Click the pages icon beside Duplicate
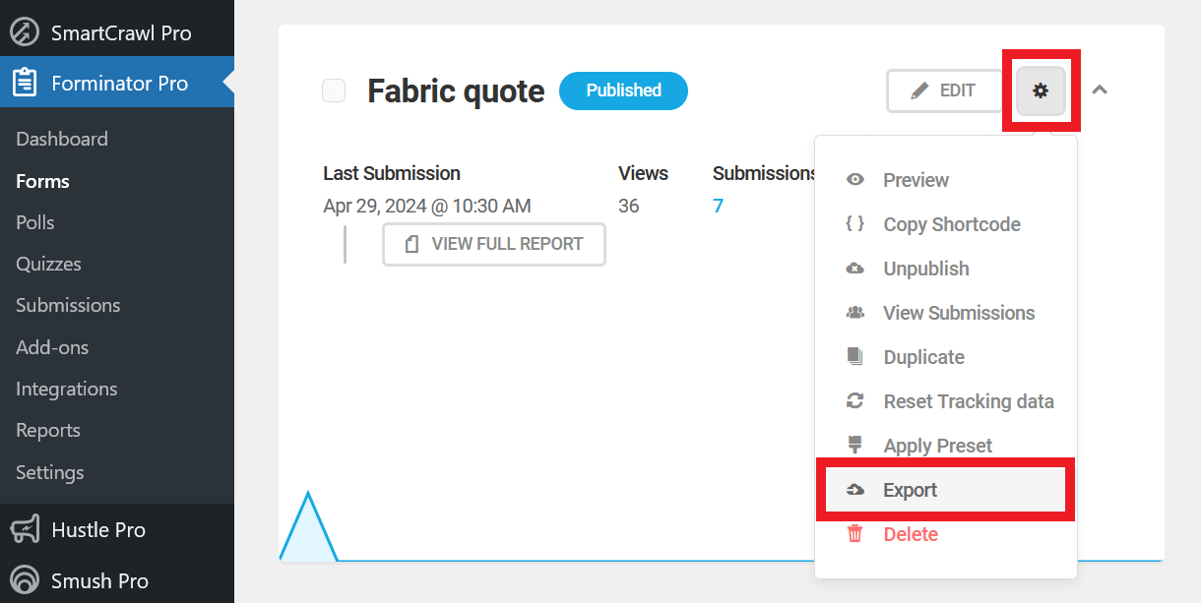 (x=855, y=357)
